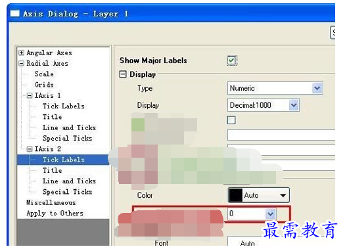Open the Color dropdown set to Auto
This screenshot has height=251, width=343.
click(259, 195)
